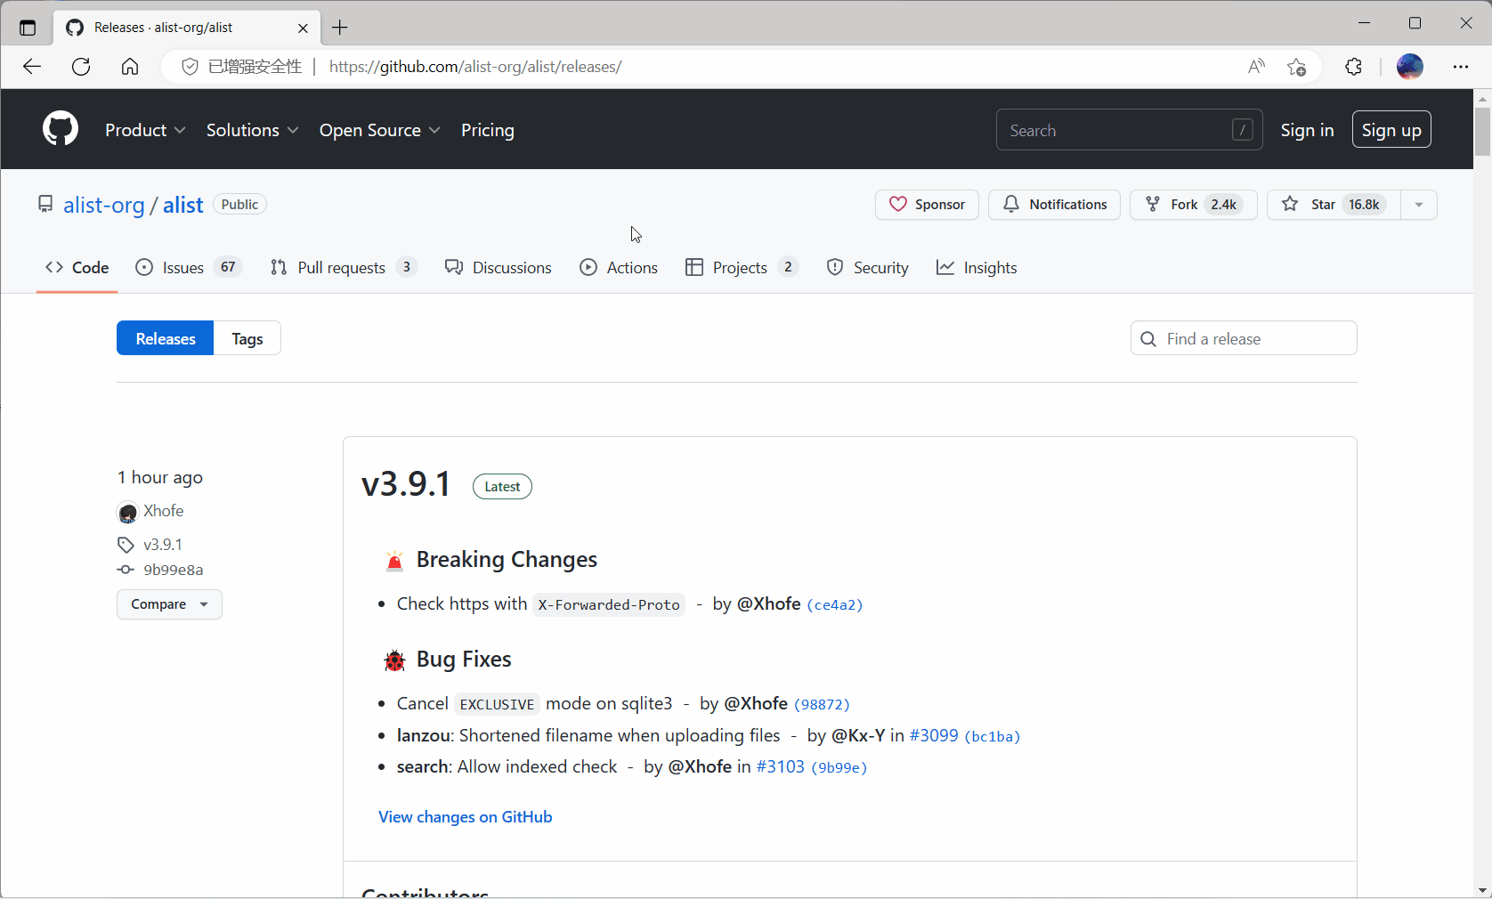The image size is (1492, 899).
Task: Click the security shield icon in address bar
Action: [190, 67]
